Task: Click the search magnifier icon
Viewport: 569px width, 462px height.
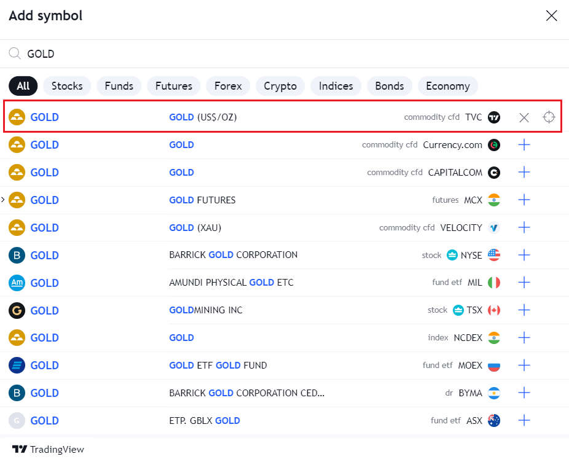Action: point(14,53)
